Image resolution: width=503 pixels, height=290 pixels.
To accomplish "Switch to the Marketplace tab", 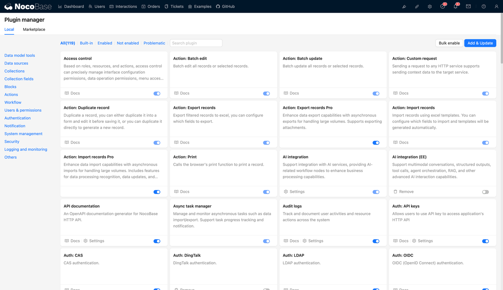I will [x=34, y=30].
